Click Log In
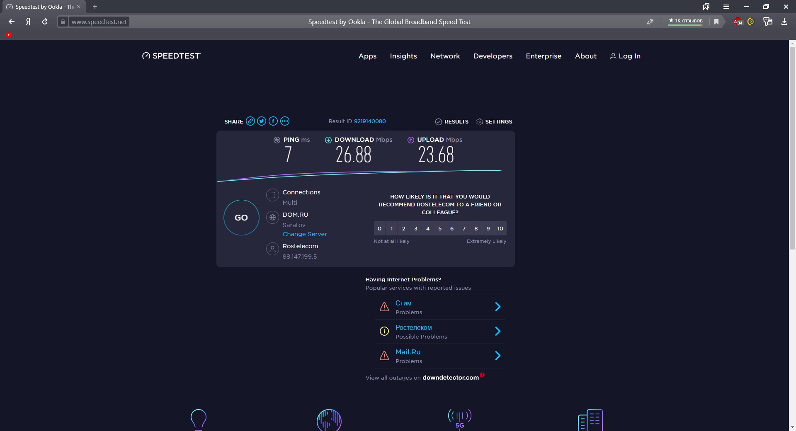 [625, 56]
